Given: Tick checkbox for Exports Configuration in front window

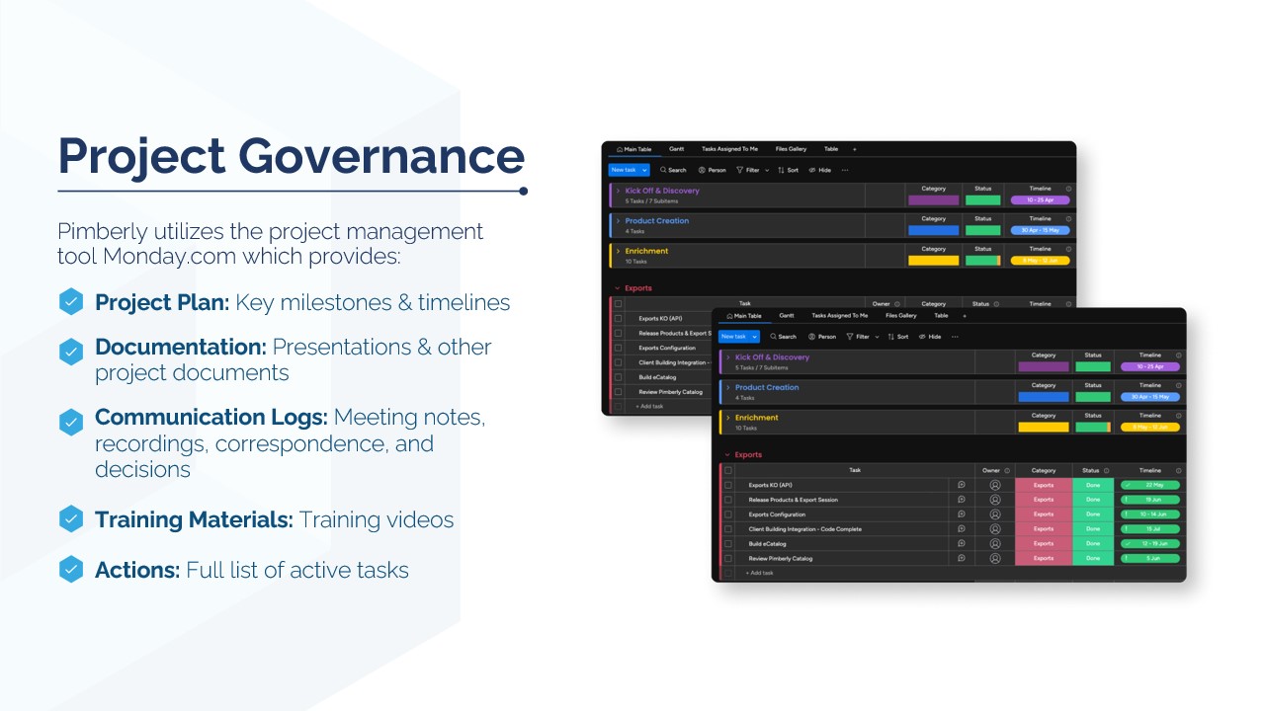Looking at the screenshot, I should pyautogui.click(x=728, y=514).
